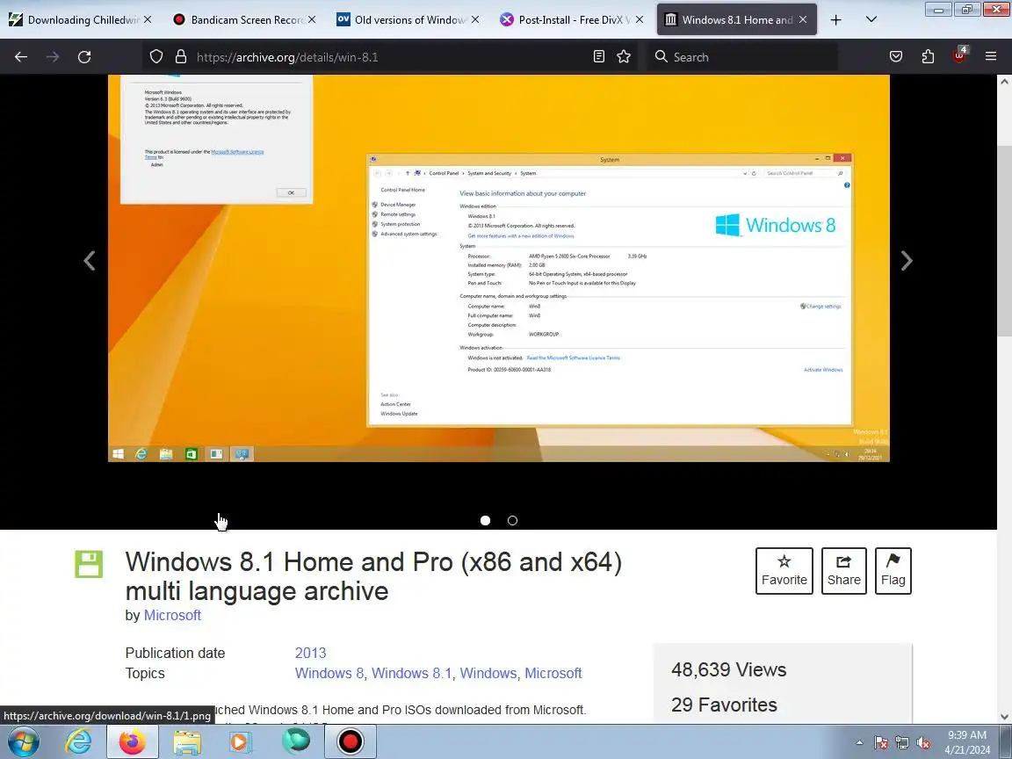Open the Microsoft topic link
Image resolution: width=1012 pixels, height=759 pixels.
tap(553, 673)
